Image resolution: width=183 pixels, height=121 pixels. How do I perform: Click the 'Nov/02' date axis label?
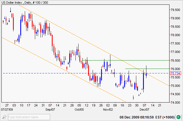108,110
